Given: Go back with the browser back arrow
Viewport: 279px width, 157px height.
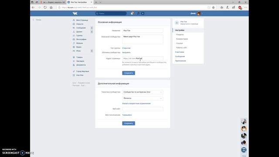Looking at the screenshot, I should 33,7.
